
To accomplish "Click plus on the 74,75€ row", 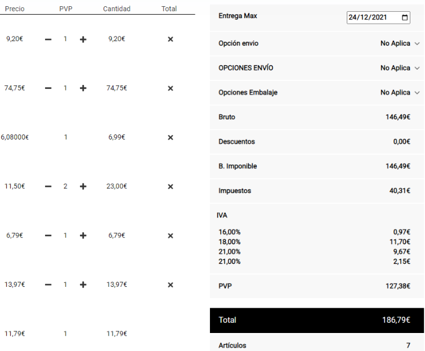I will tap(83, 88).
